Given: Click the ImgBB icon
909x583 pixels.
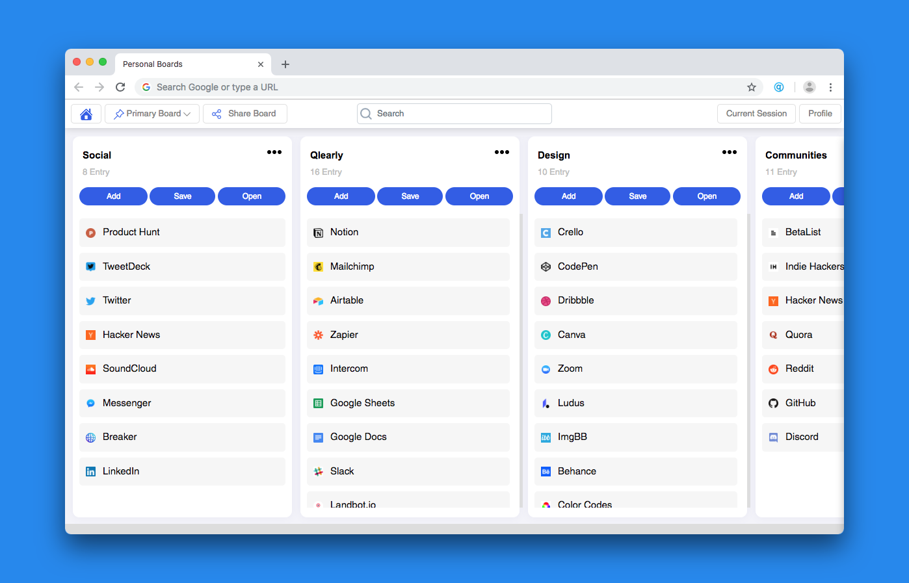Looking at the screenshot, I should 546,437.
